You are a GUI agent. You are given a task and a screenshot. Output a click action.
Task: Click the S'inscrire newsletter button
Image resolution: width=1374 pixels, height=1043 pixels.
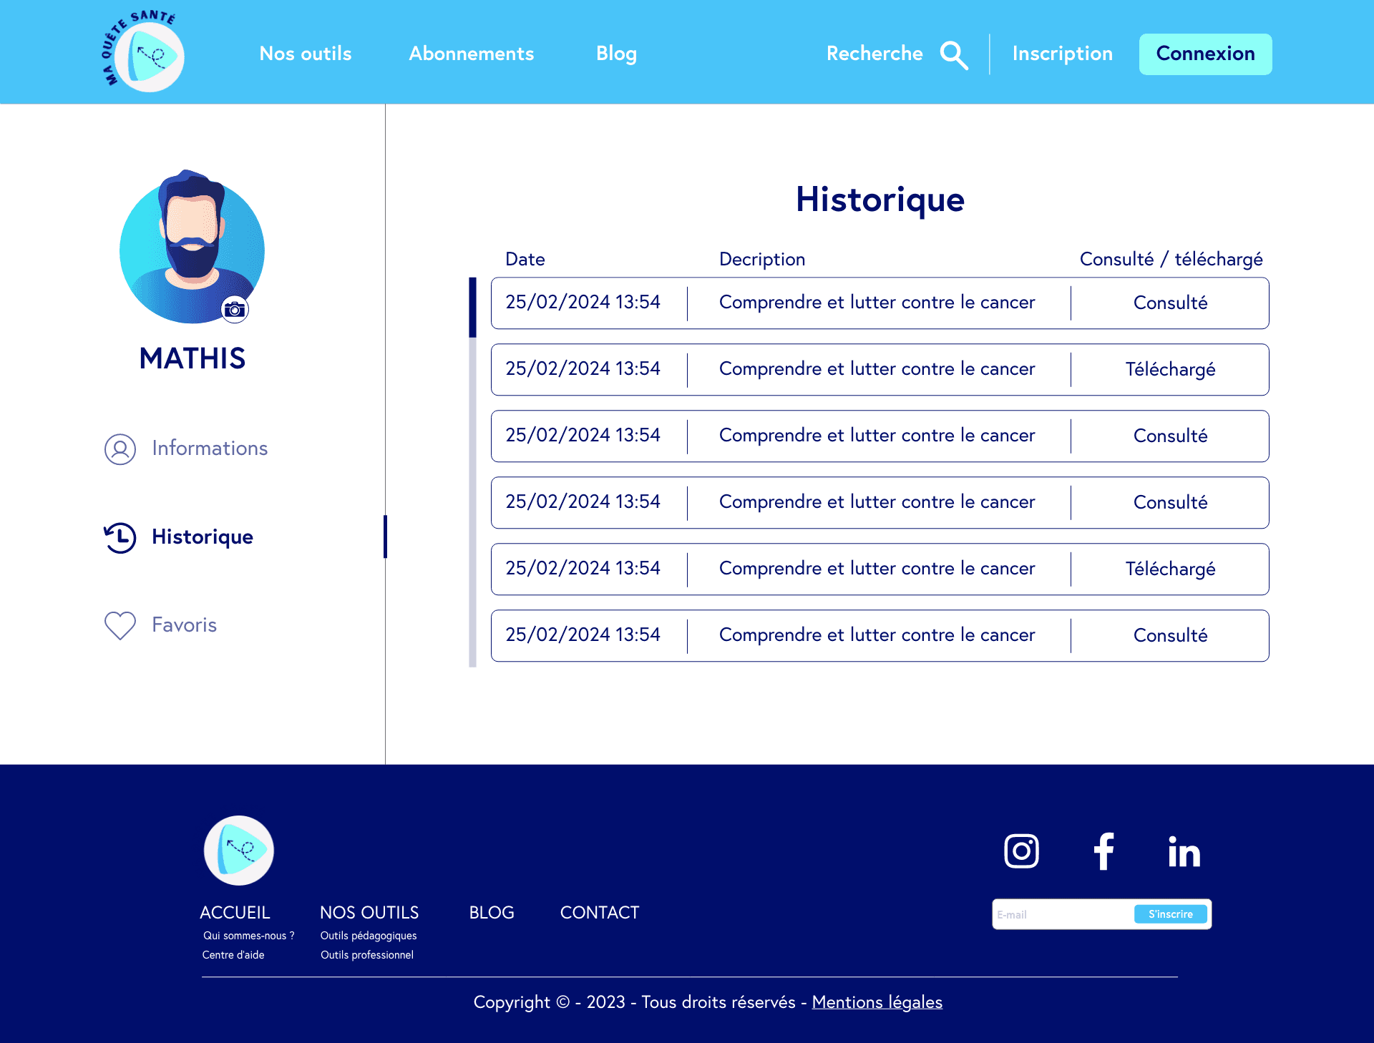(x=1170, y=914)
